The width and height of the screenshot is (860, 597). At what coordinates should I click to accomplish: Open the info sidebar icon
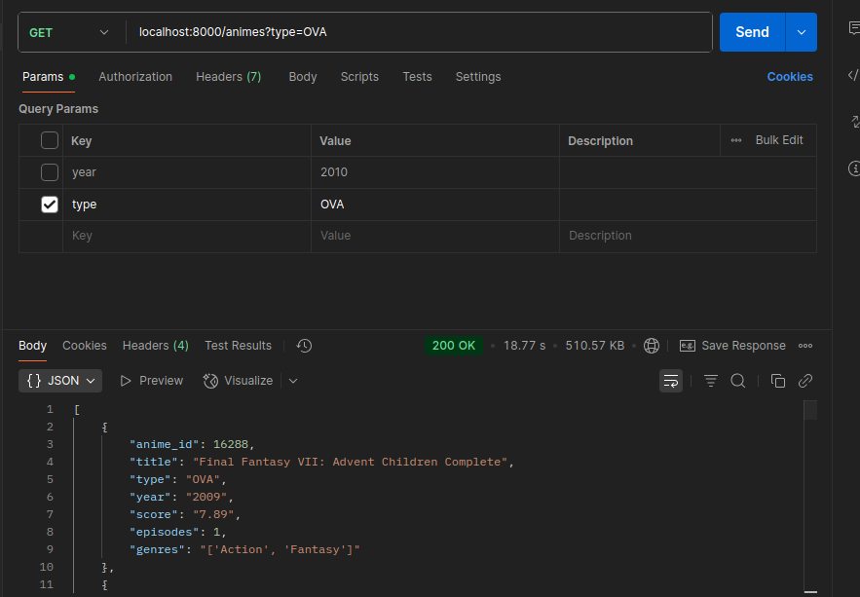tap(854, 168)
